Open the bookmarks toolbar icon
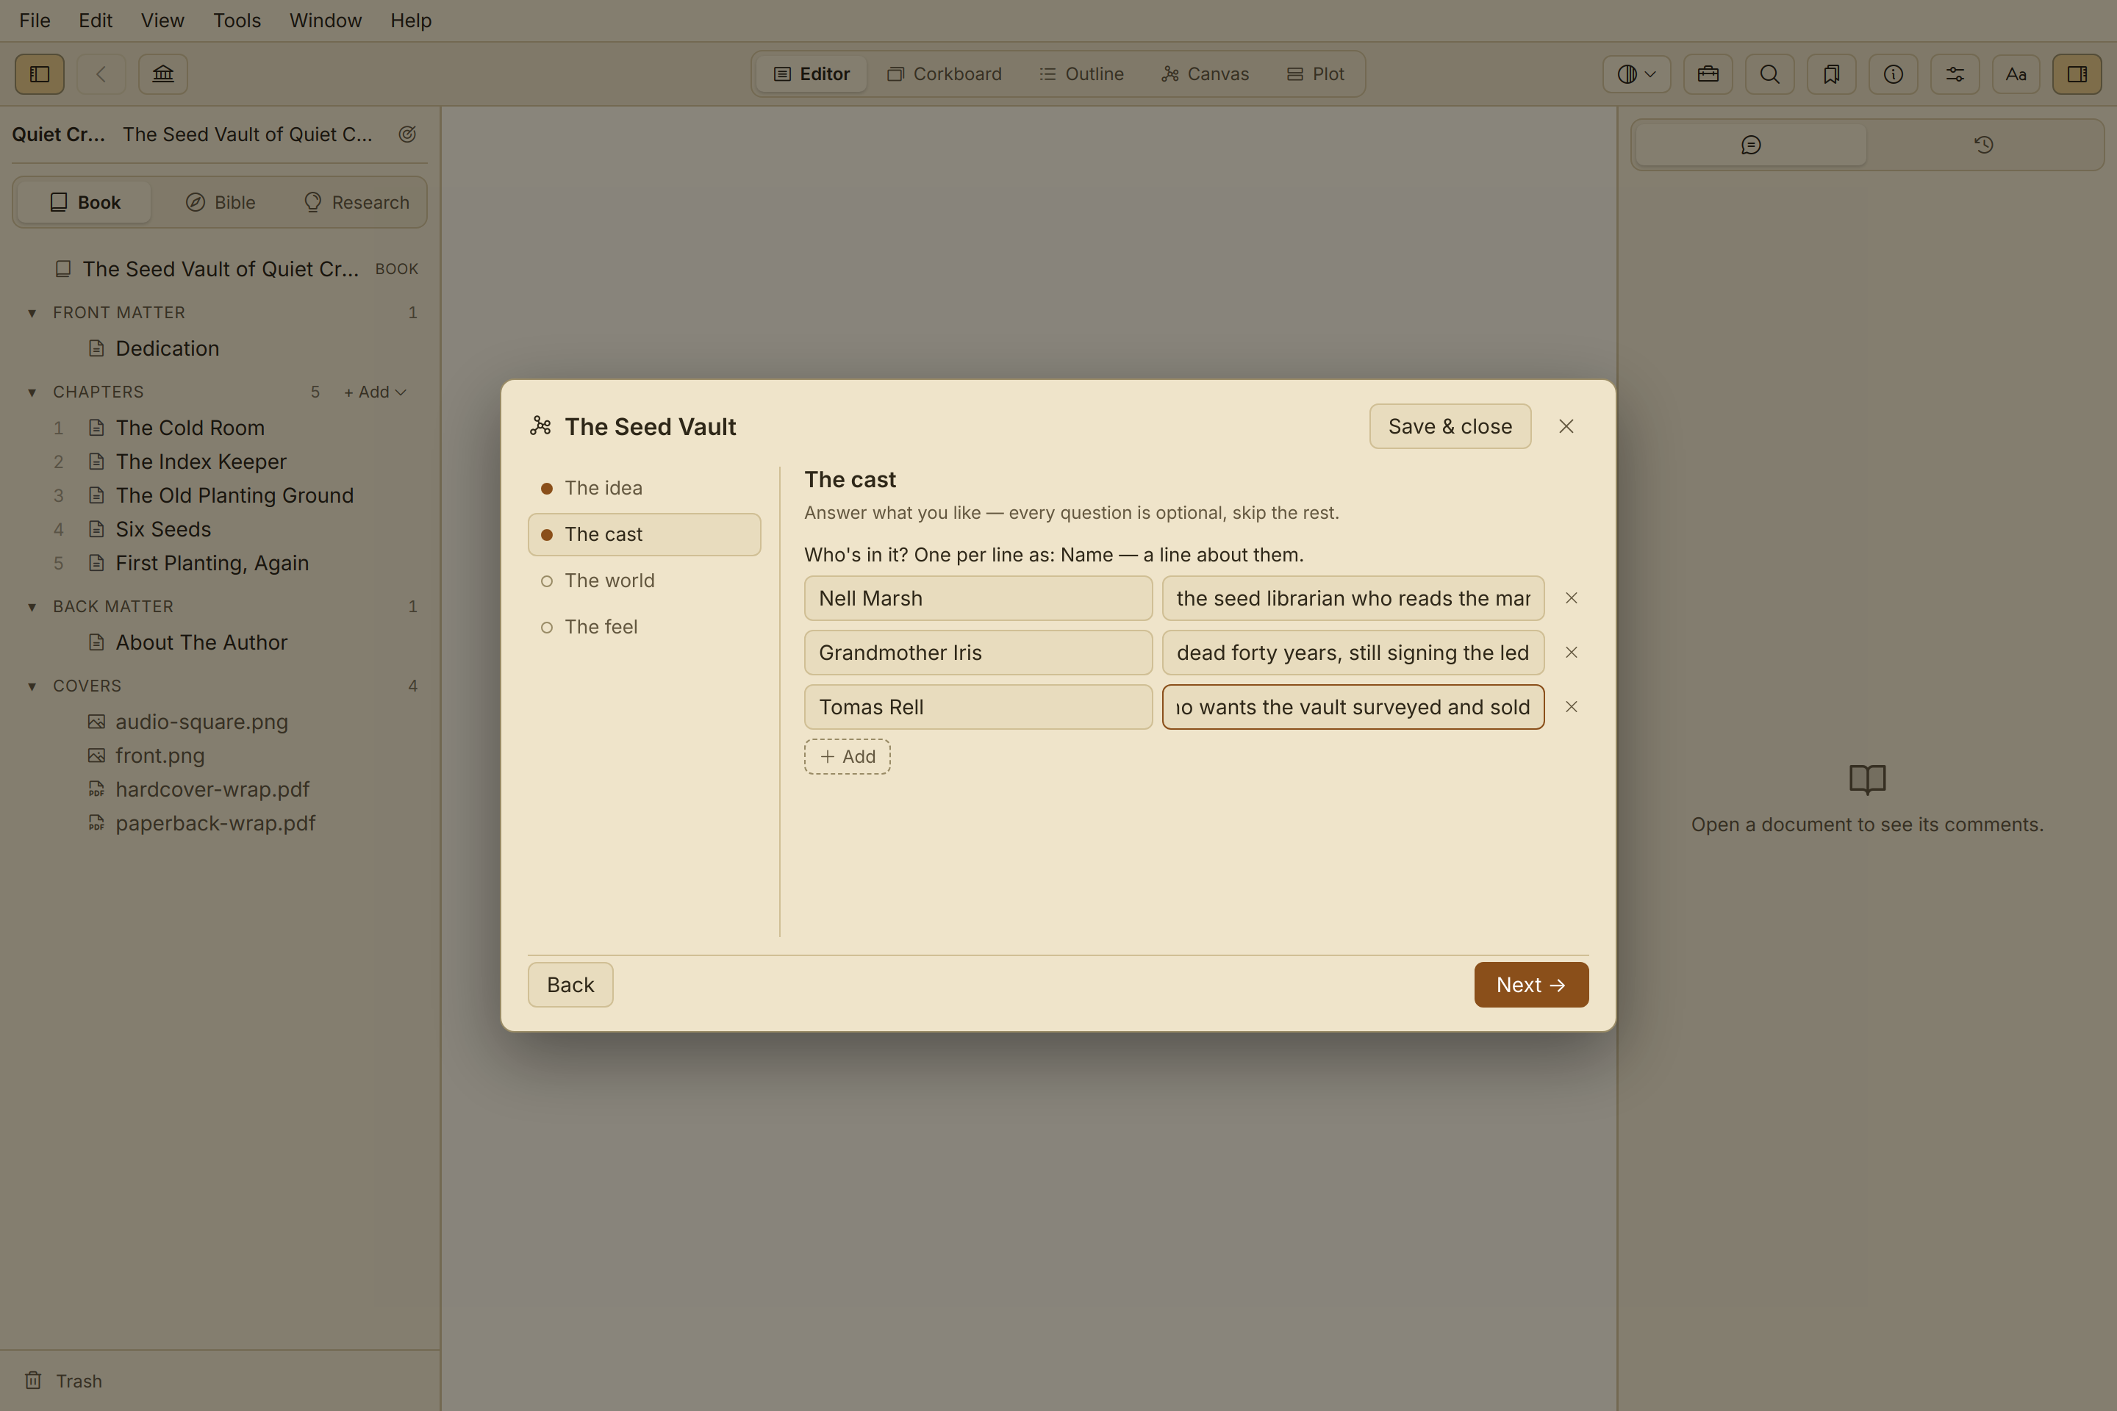Screen dimensions: 2117x1411 coord(1831,73)
